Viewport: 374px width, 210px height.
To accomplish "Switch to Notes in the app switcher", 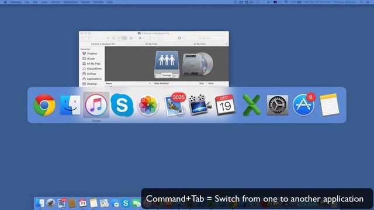I will (x=329, y=105).
